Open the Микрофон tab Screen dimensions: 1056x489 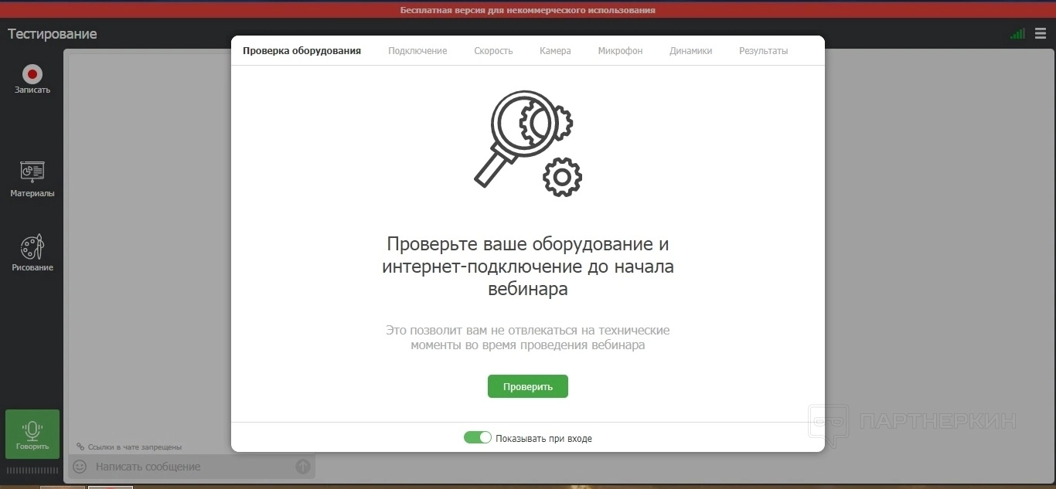pyautogui.click(x=620, y=51)
